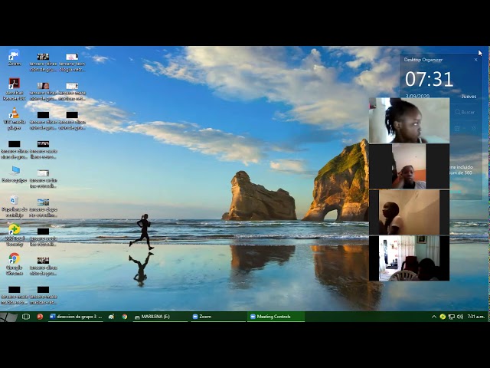
Task: Open Google Chrome desktop shortcut
Action: (x=14, y=264)
